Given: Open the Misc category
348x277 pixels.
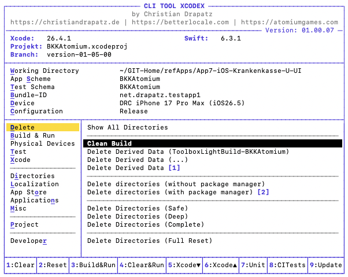Looking at the screenshot, I should (18, 208).
